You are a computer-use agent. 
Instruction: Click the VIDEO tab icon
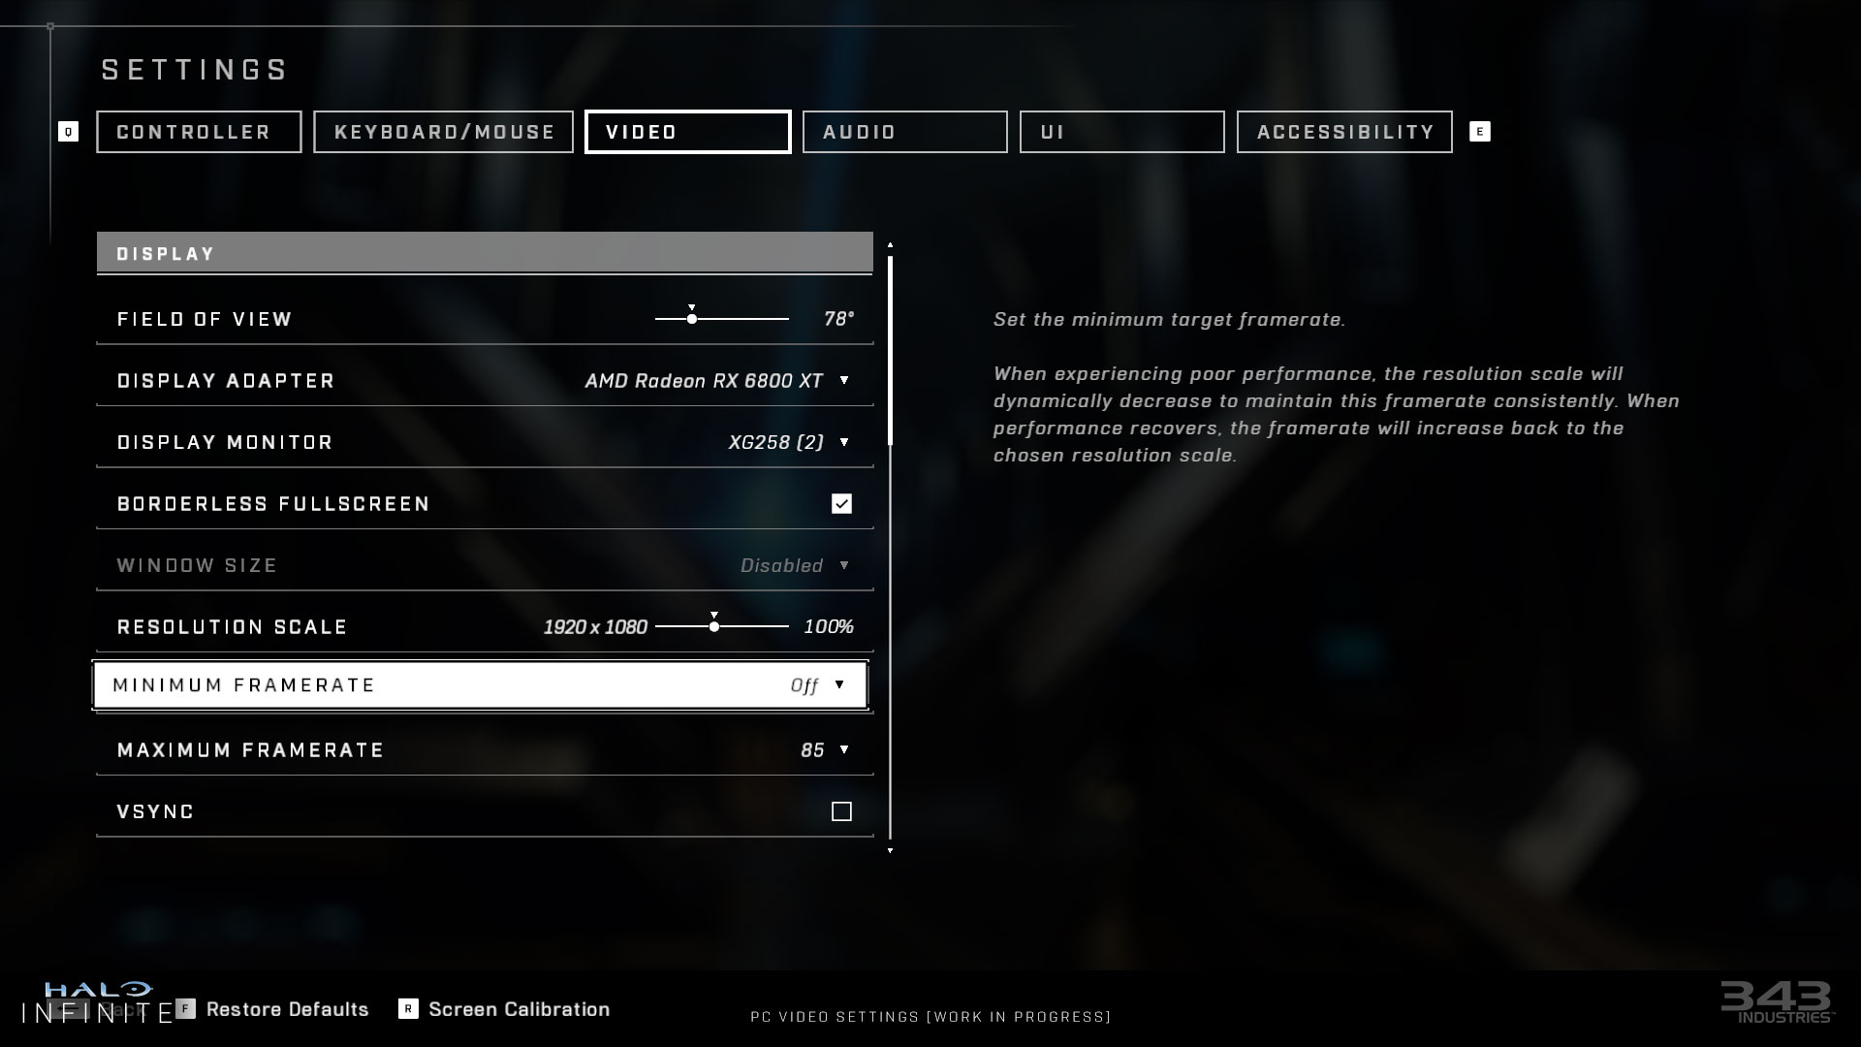coord(687,132)
